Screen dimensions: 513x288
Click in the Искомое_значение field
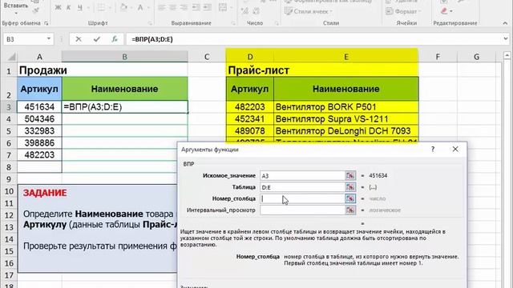pos(302,176)
